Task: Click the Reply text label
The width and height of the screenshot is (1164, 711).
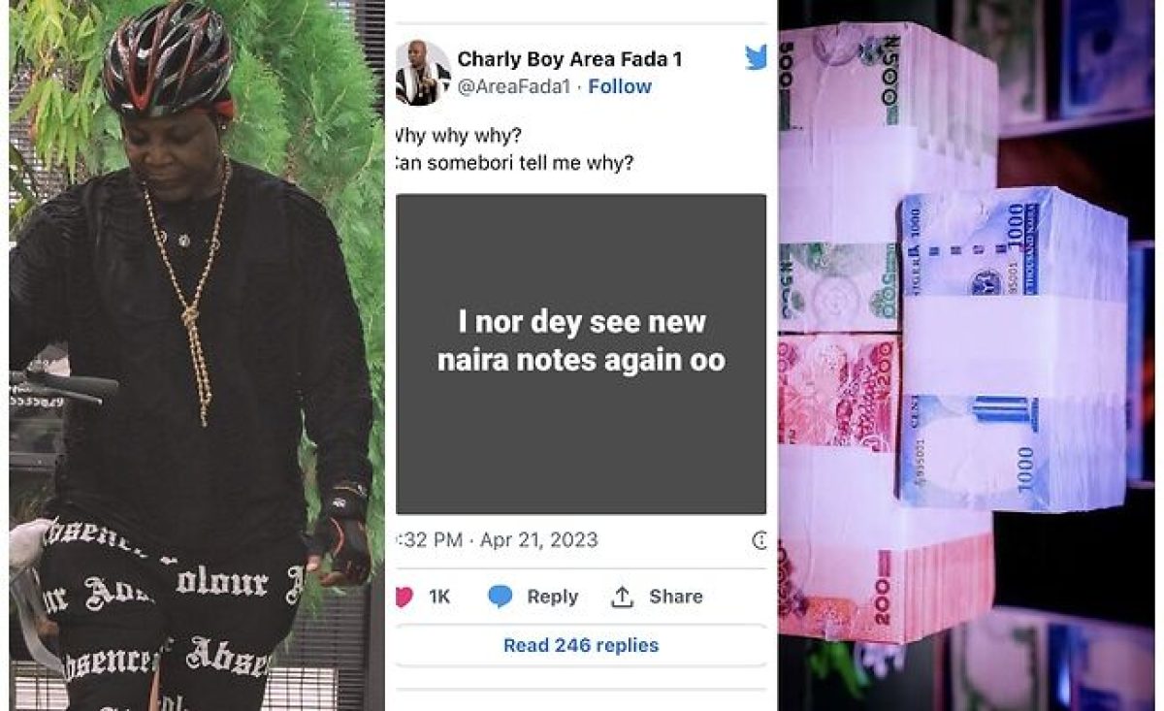Action: tap(553, 598)
